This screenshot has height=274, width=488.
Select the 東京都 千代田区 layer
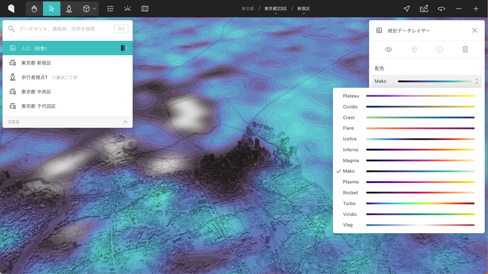tap(68, 106)
